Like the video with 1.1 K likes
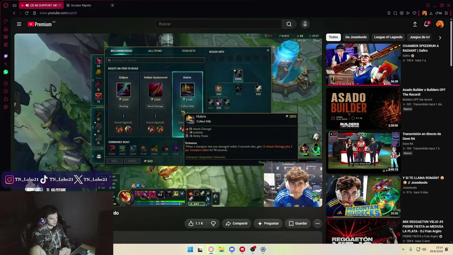The height and width of the screenshot is (255, 453). [196, 223]
